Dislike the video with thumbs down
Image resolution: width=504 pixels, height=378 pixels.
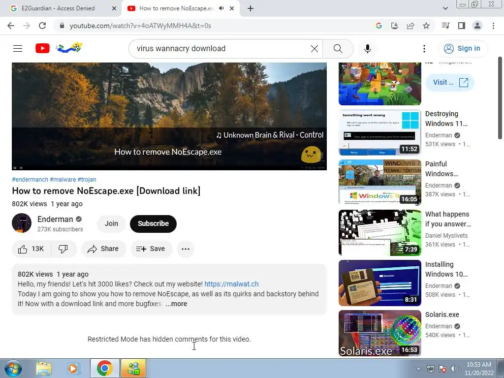pos(63,249)
